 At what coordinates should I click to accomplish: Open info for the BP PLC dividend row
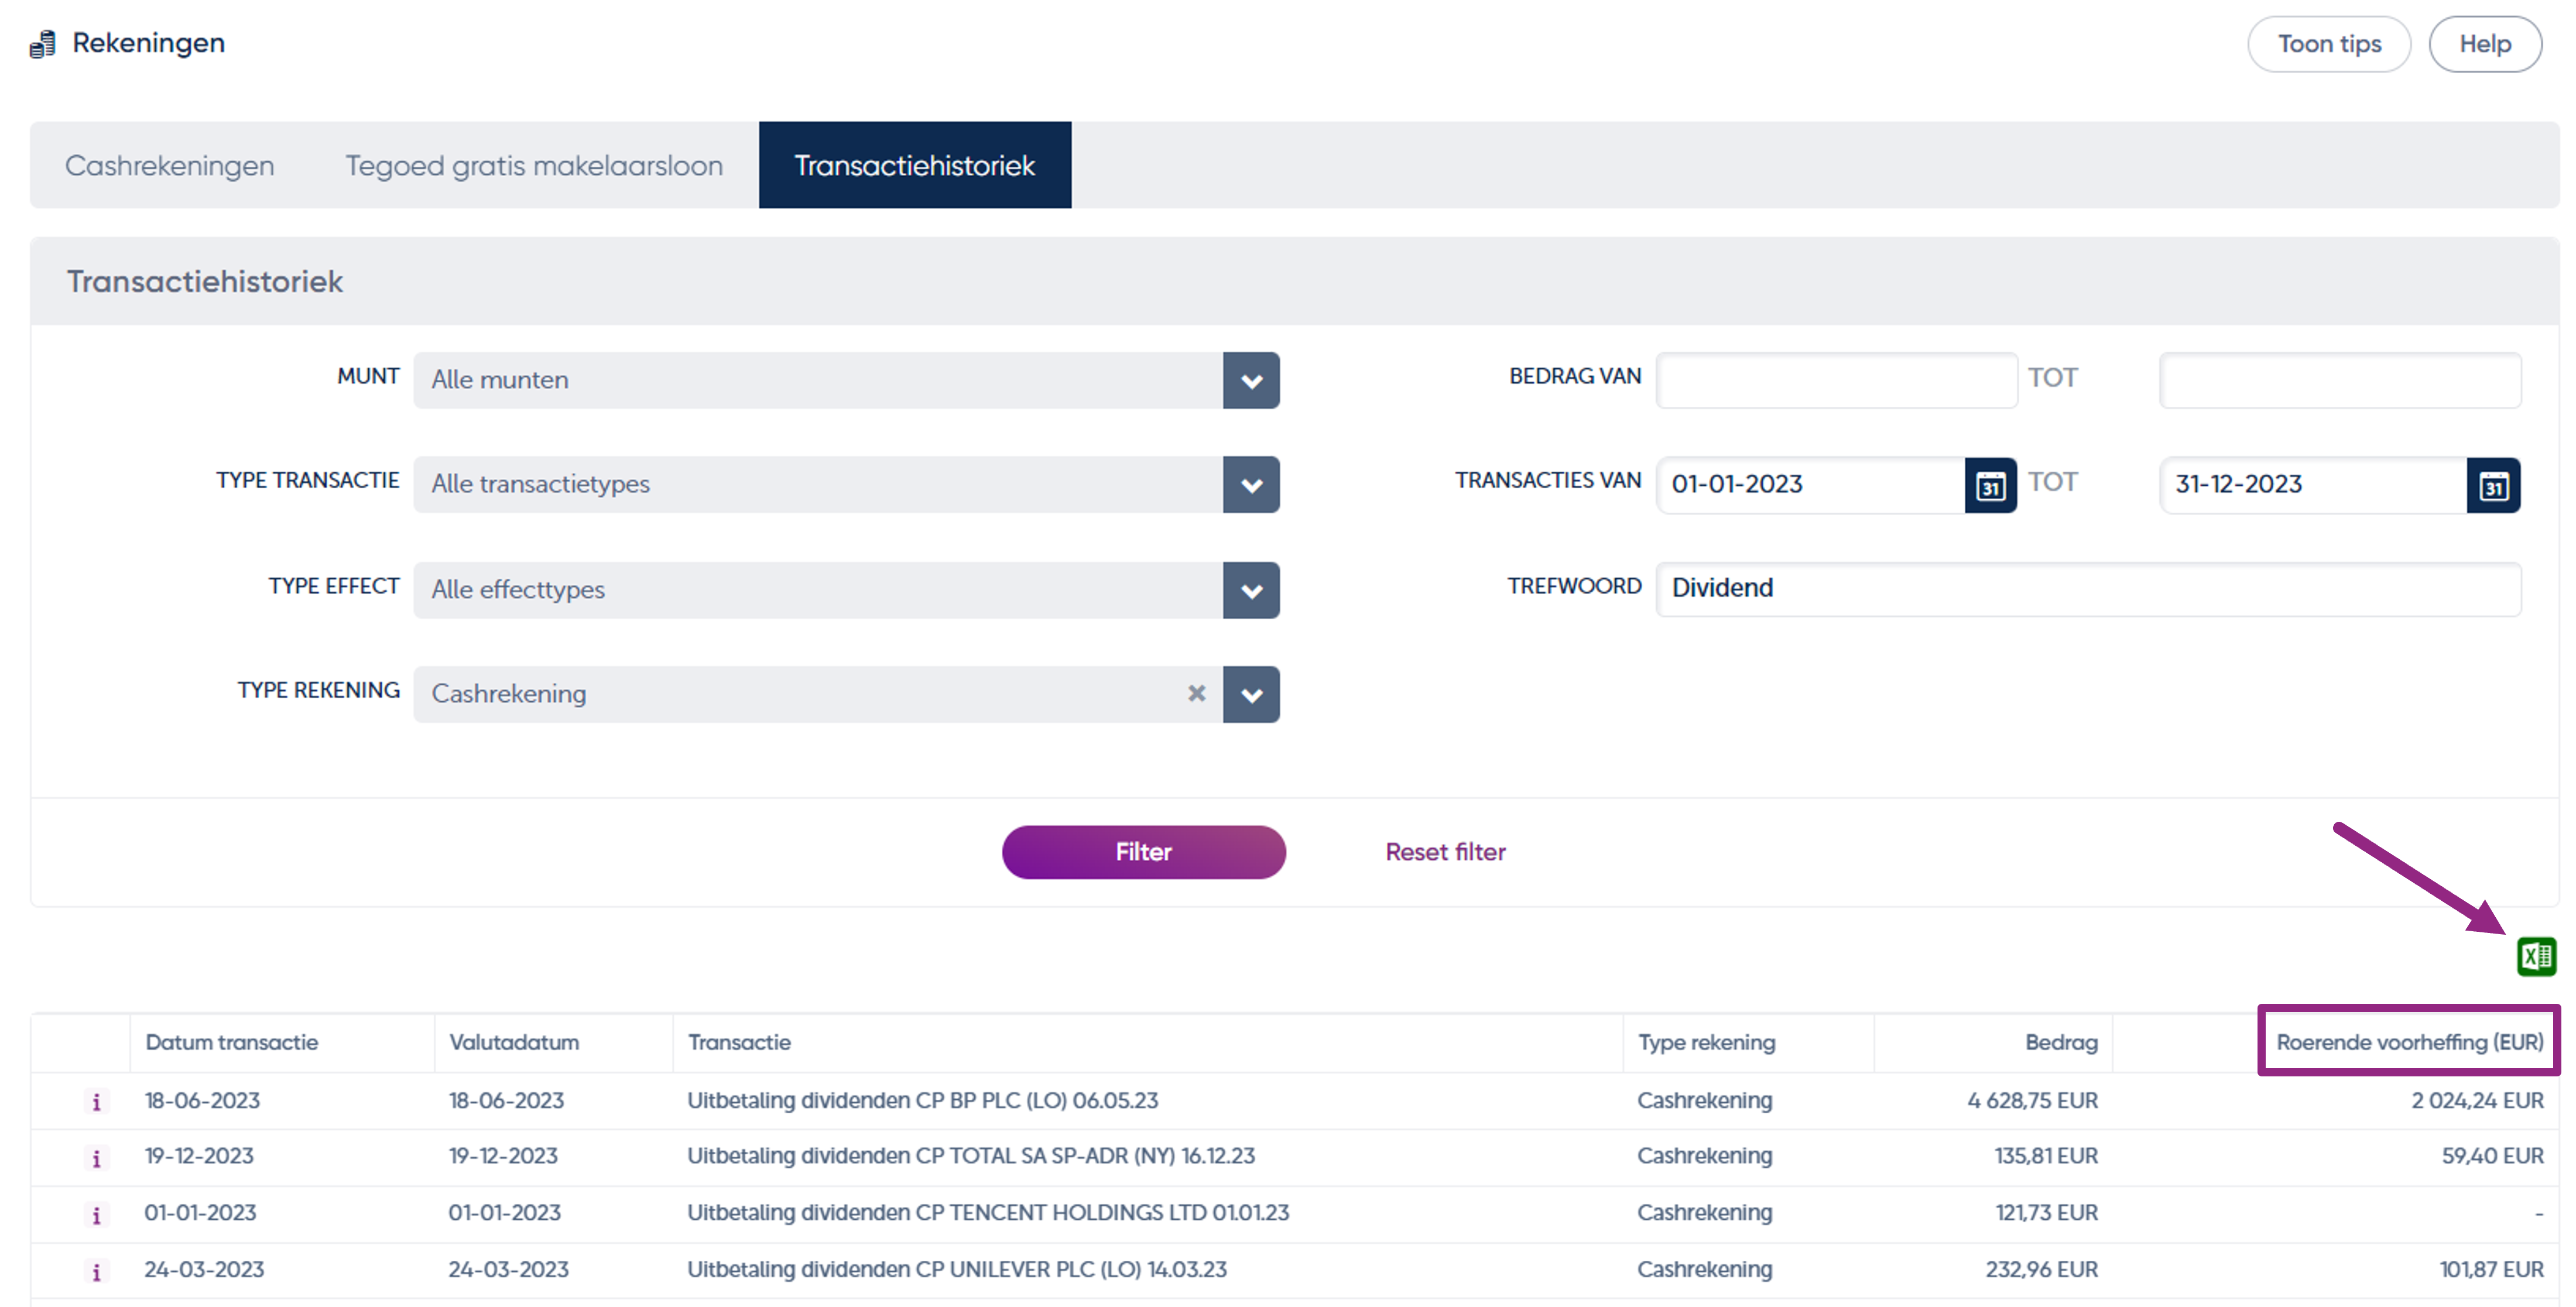click(x=96, y=1101)
